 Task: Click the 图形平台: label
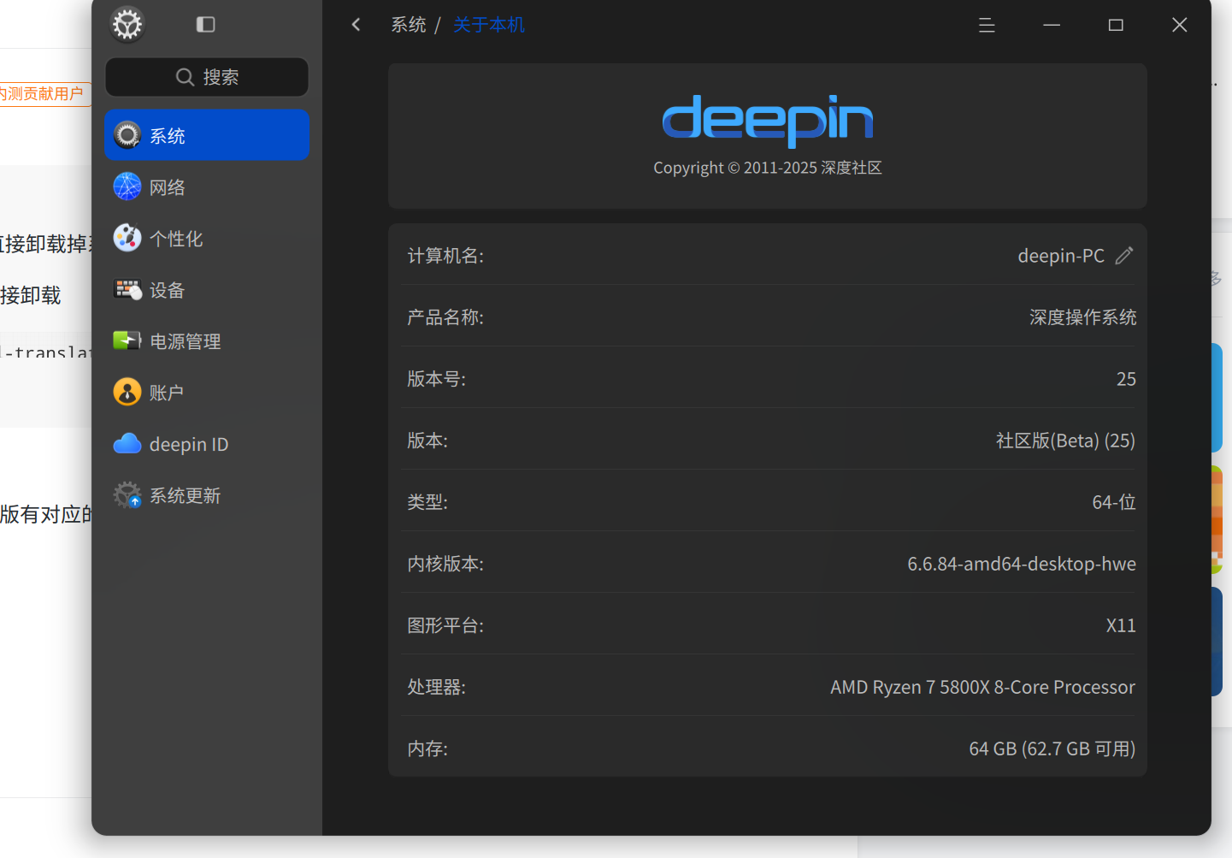(445, 625)
